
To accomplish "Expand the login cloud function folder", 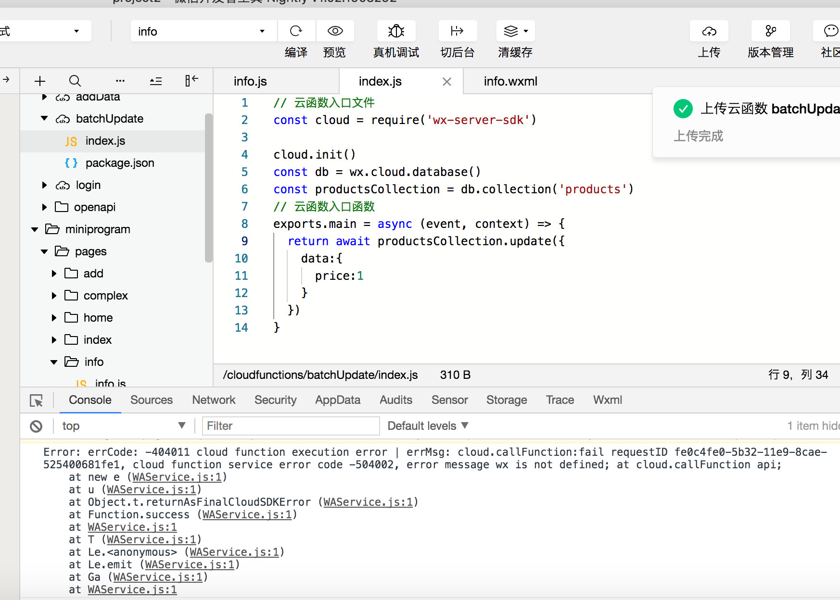I will [44, 185].
